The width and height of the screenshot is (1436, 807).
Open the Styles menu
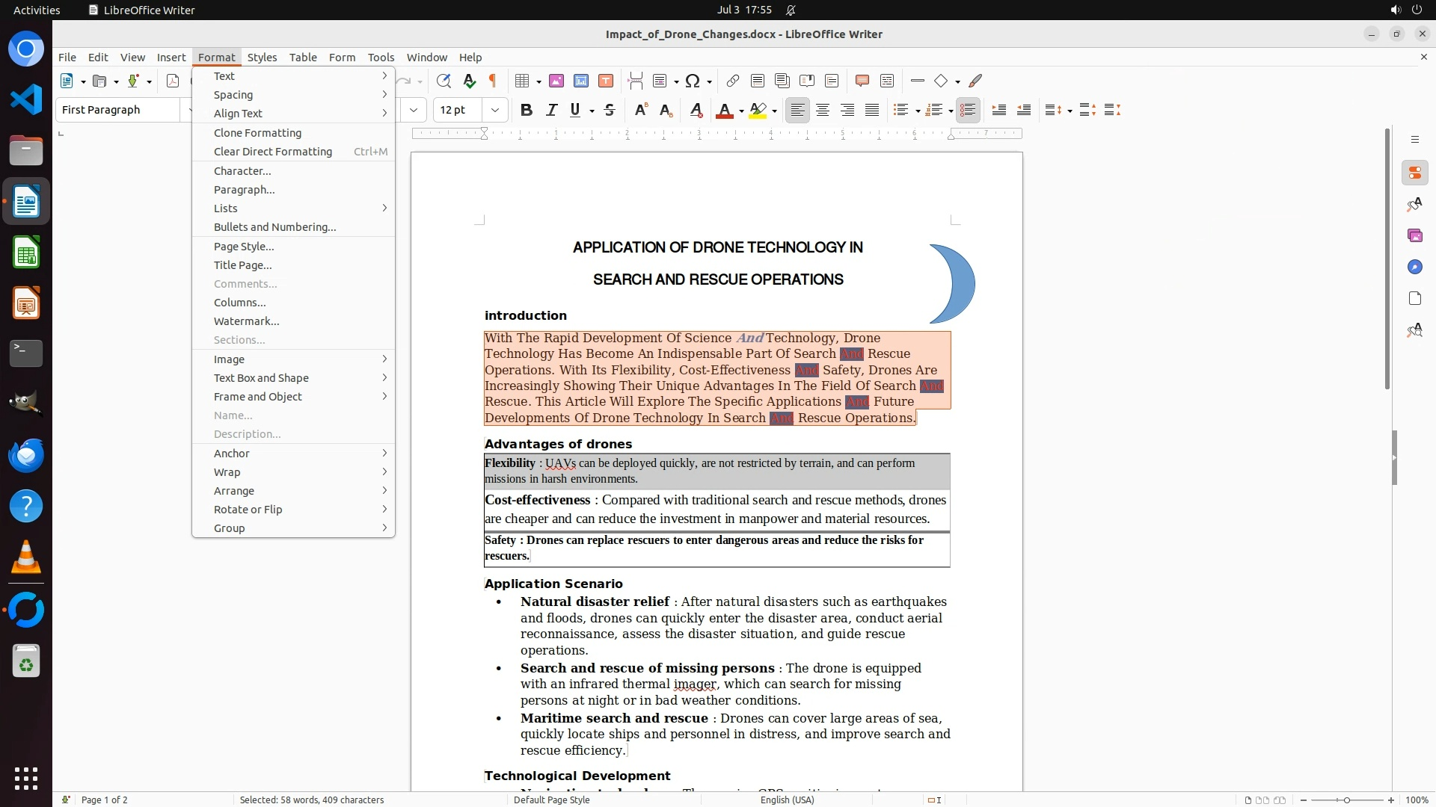262,57
